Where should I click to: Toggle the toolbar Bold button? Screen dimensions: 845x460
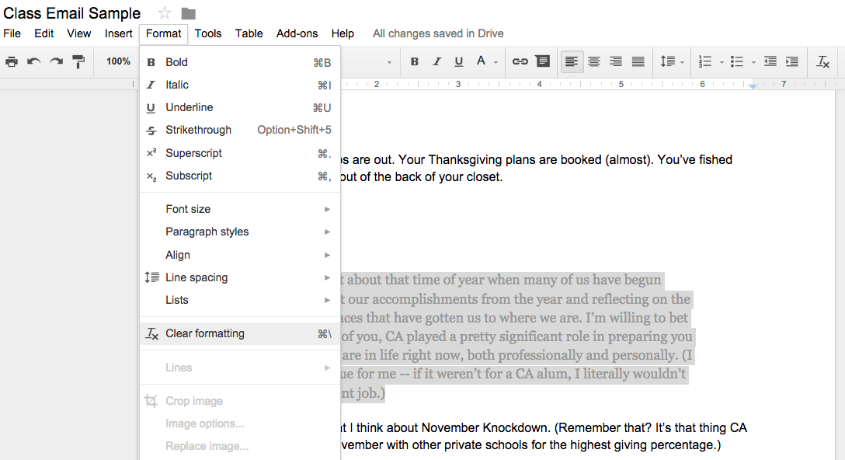click(x=414, y=61)
